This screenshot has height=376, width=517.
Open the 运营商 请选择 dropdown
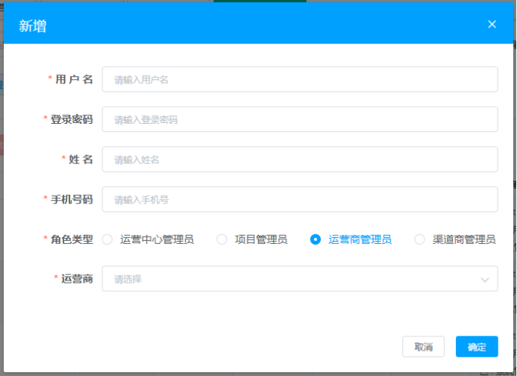pyautogui.click(x=291, y=280)
